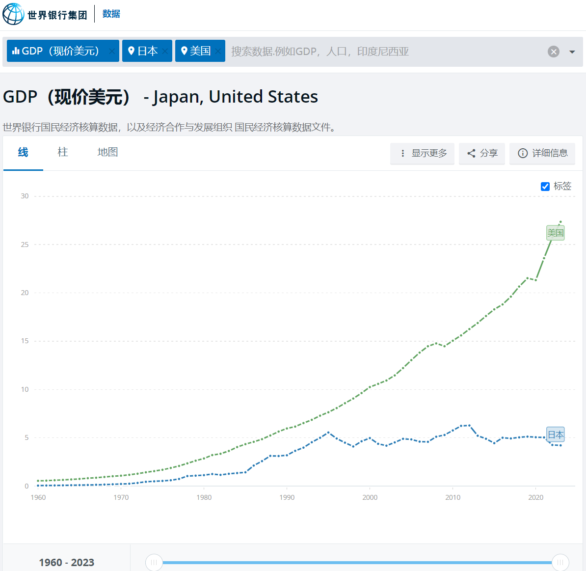This screenshot has width=586, height=571.
Task: Click the location pin icon in 日本 tag
Action: click(x=131, y=51)
